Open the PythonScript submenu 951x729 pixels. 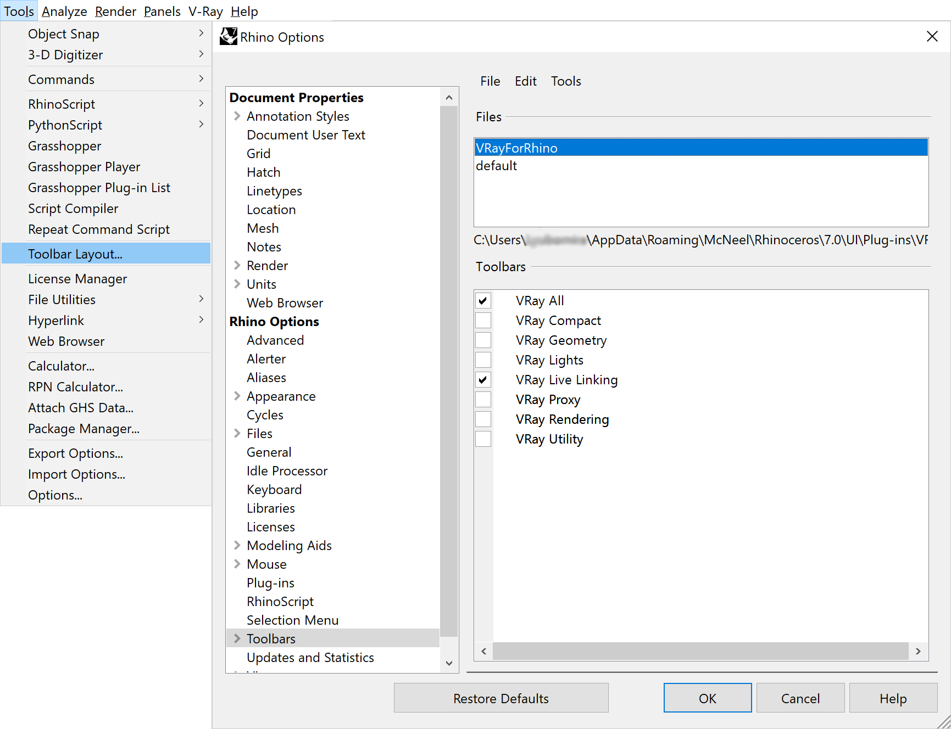(106, 125)
